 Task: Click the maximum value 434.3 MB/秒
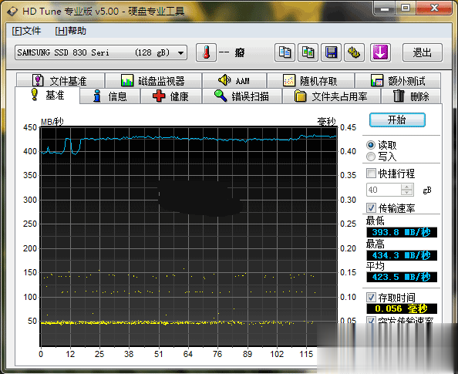coord(402,255)
